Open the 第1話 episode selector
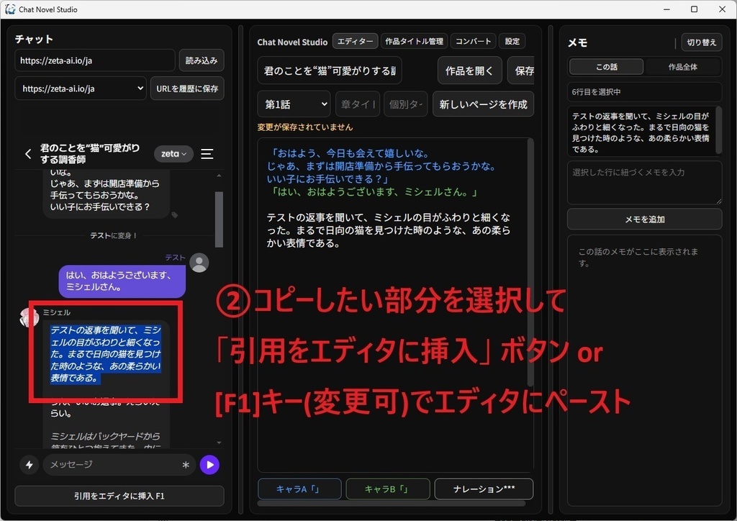The width and height of the screenshot is (737, 521). tap(294, 104)
